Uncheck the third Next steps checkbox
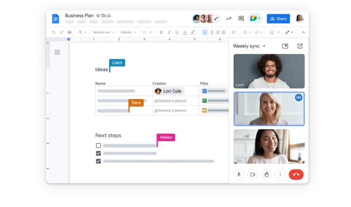This screenshot has width=351, height=207. coord(98,161)
